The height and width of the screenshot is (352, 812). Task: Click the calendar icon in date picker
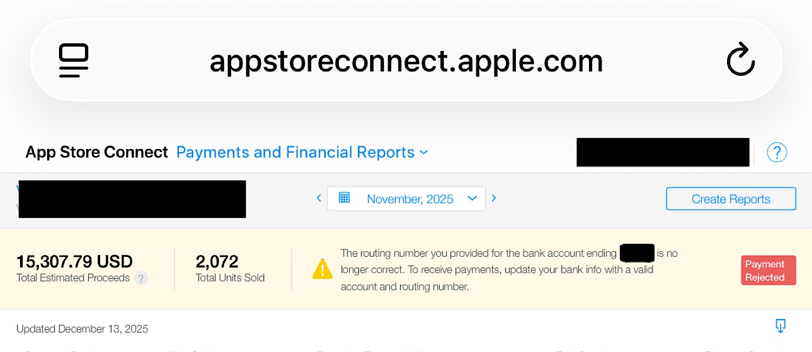click(x=344, y=198)
